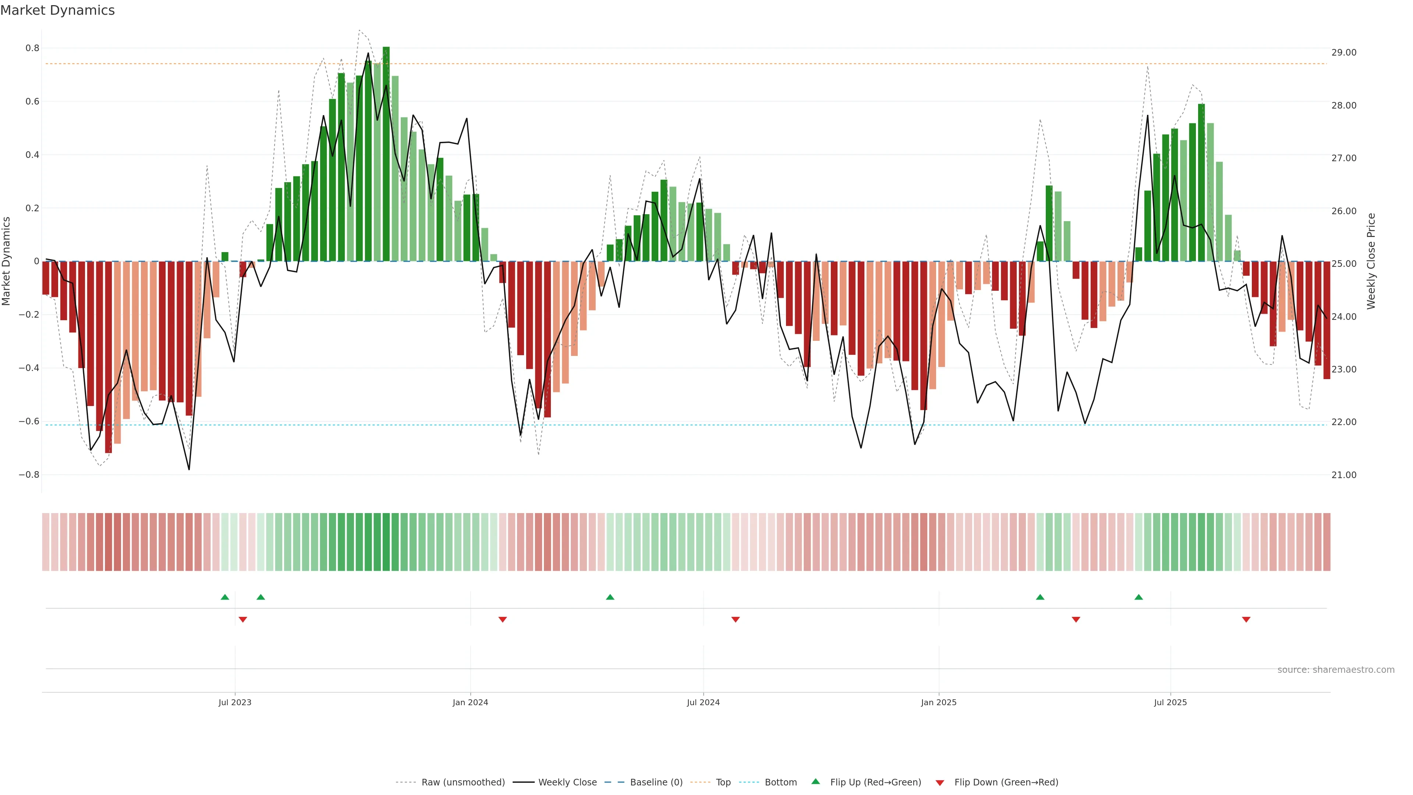Click the first green flip-up triangle after Jan 2025

click(x=1040, y=597)
